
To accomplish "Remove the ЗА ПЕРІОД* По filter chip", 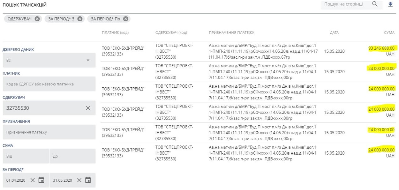I will click(x=125, y=19).
